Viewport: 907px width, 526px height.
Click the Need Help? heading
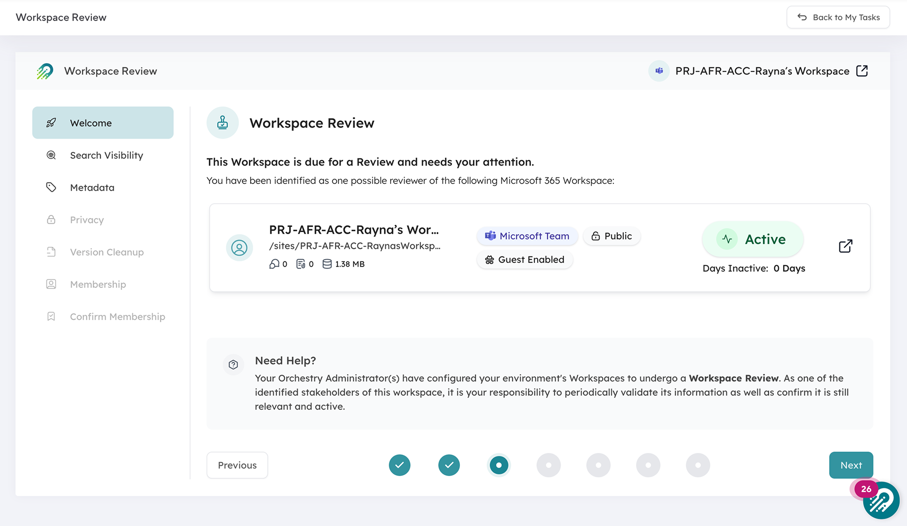tap(285, 361)
